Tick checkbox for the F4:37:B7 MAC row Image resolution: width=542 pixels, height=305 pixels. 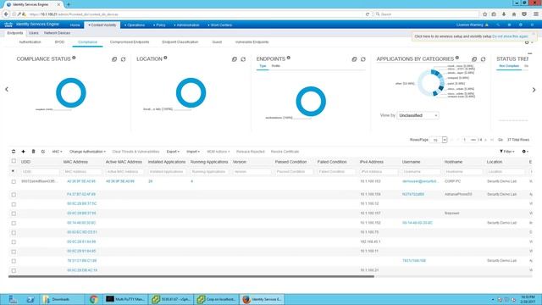click(x=14, y=195)
